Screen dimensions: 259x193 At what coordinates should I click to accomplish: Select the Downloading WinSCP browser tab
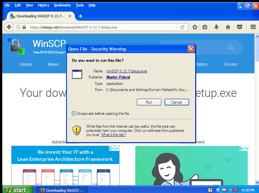click(41, 16)
